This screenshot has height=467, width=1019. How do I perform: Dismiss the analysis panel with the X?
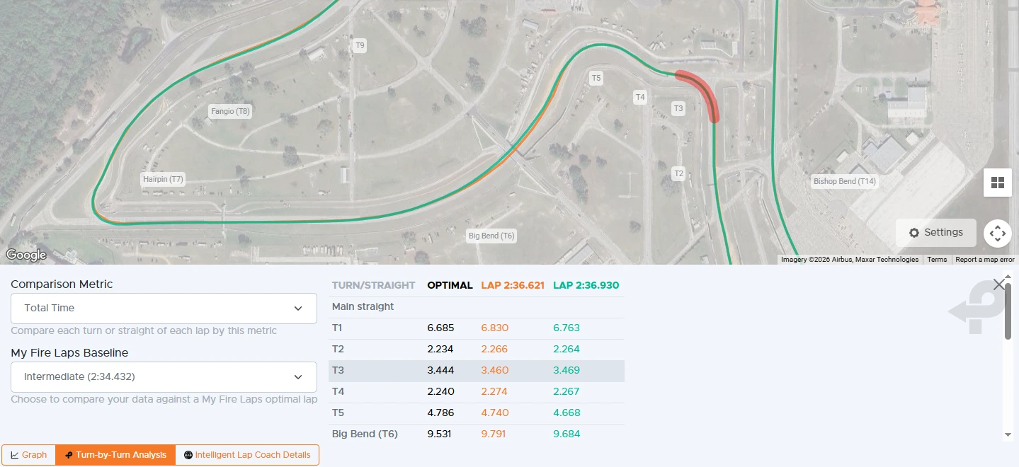(998, 284)
